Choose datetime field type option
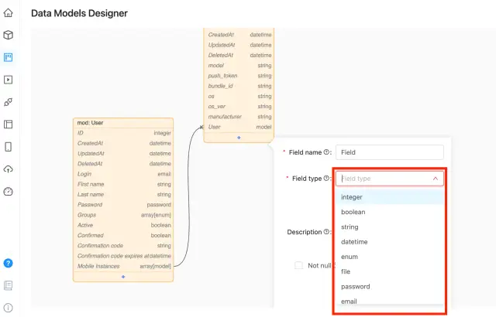This screenshot has height=317, width=496. tap(355, 241)
